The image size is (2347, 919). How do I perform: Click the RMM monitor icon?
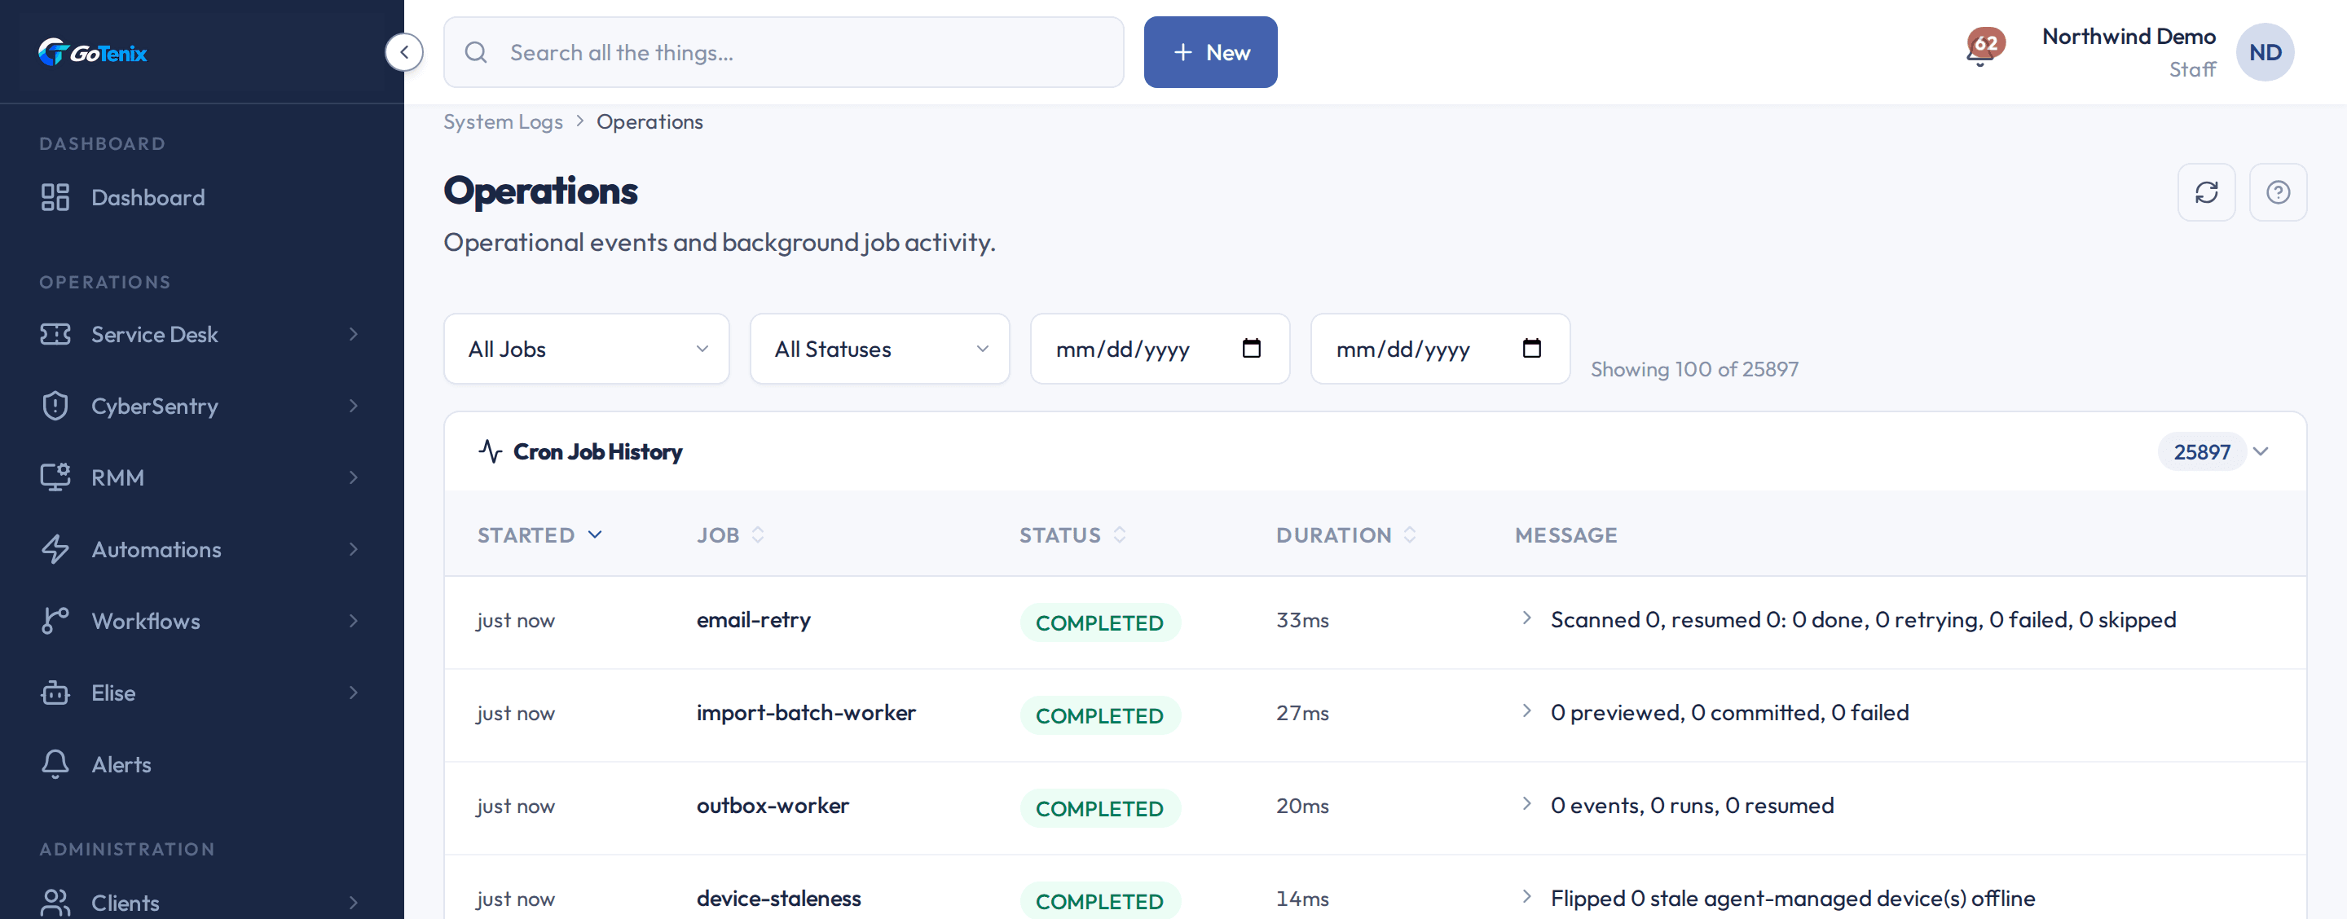(x=55, y=477)
